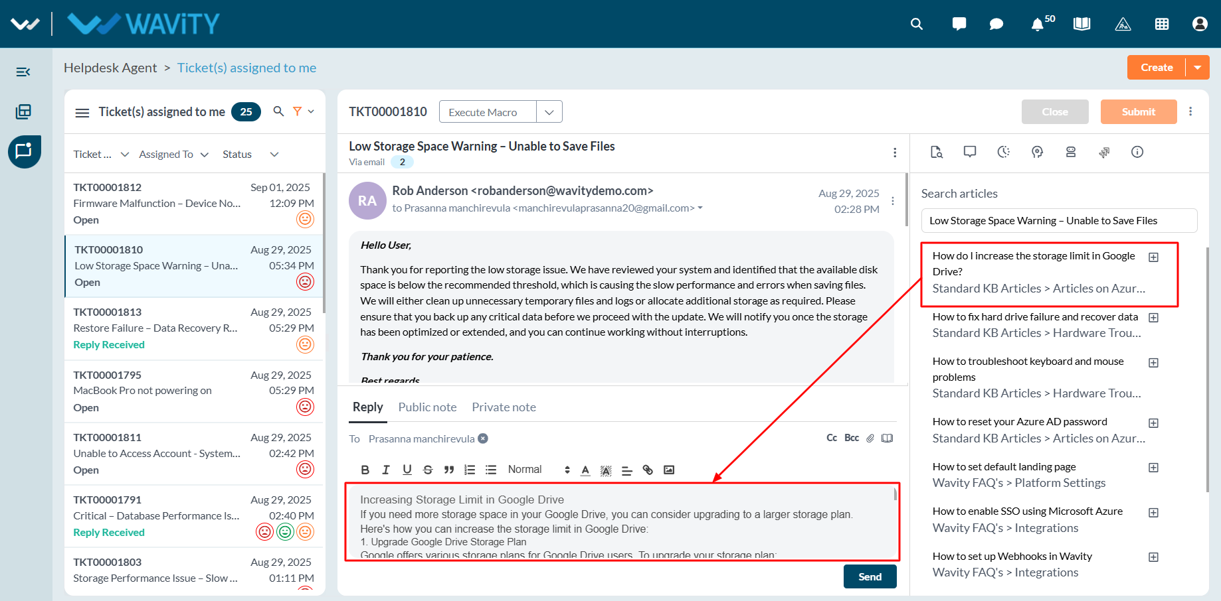Switch to the Private note tab
The image size is (1221, 601).
(x=504, y=407)
